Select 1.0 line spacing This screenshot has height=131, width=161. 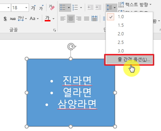[129, 17]
